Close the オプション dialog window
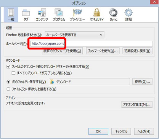The image size is (159, 139). coord(154,2)
